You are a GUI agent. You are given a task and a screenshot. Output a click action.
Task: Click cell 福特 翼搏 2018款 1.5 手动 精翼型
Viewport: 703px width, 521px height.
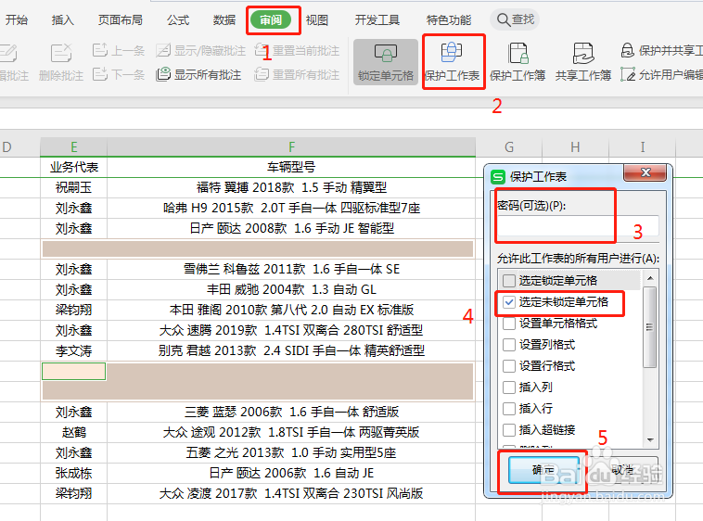click(x=291, y=187)
